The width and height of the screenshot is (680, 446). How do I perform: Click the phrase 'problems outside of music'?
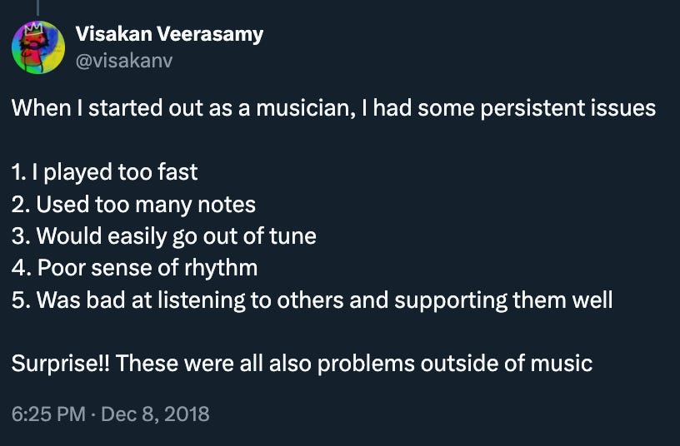455,363
